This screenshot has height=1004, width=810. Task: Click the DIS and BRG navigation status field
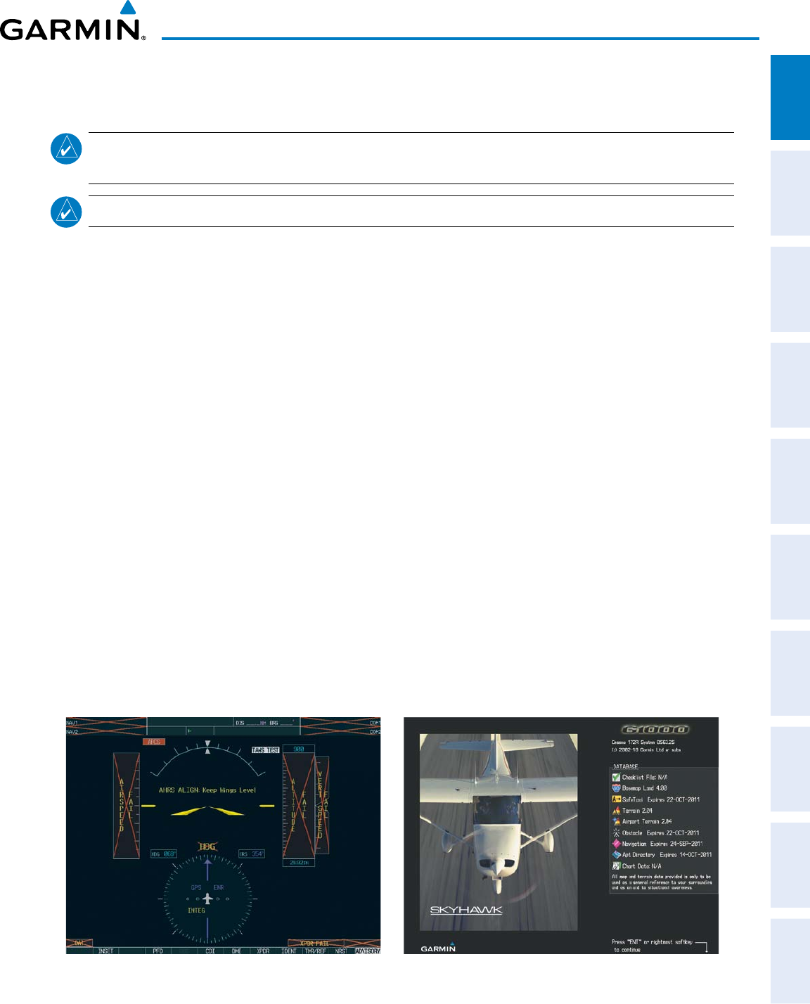[x=267, y=723]
